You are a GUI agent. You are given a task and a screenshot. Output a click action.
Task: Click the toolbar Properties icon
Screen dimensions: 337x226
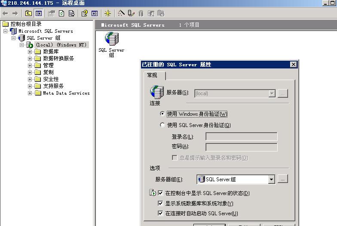click(51, 13)
